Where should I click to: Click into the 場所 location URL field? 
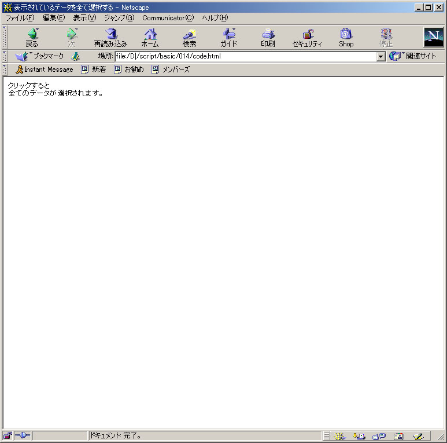tap(243, 57)
